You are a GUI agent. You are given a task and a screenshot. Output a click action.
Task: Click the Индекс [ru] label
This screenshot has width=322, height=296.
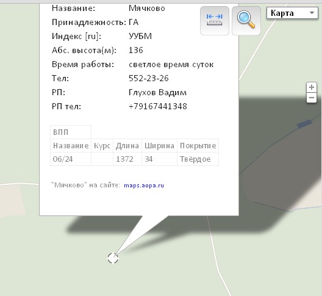pos(76,37)
